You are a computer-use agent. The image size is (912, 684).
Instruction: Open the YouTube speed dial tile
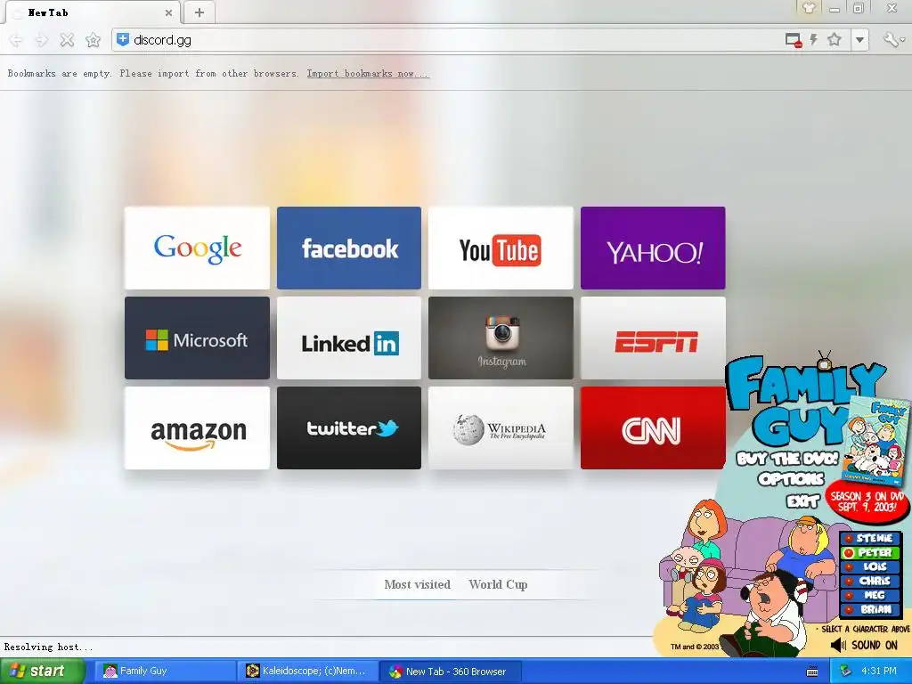[x=501, y=248]
